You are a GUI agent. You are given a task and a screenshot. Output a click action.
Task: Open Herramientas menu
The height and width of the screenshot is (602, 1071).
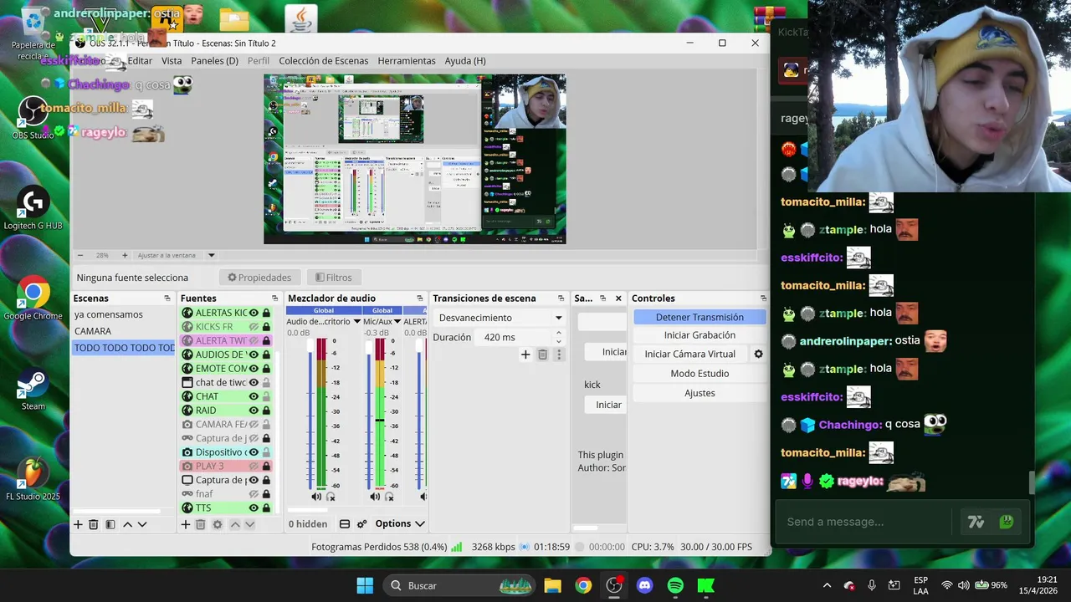(407, 61)
